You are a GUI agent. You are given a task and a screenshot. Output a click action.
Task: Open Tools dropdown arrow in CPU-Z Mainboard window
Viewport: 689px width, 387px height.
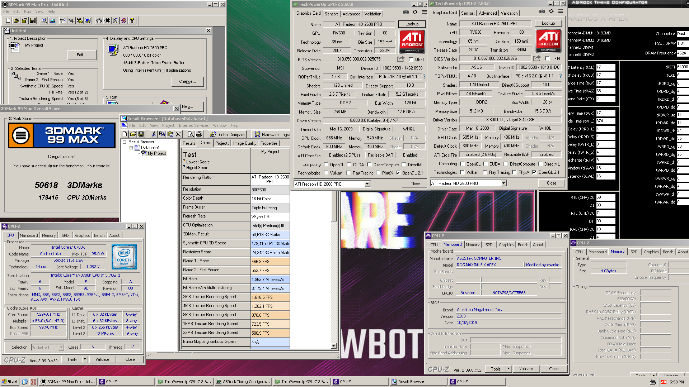(x=508, y=369)
